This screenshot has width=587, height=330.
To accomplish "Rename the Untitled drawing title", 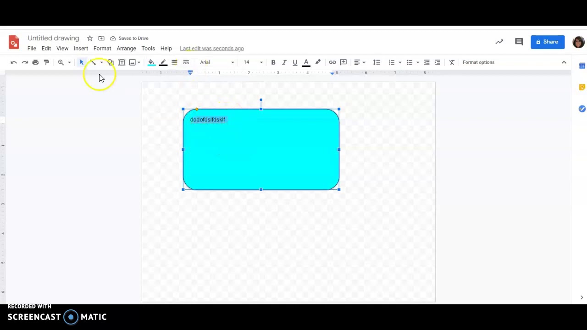I will click(x=53, y=38).
